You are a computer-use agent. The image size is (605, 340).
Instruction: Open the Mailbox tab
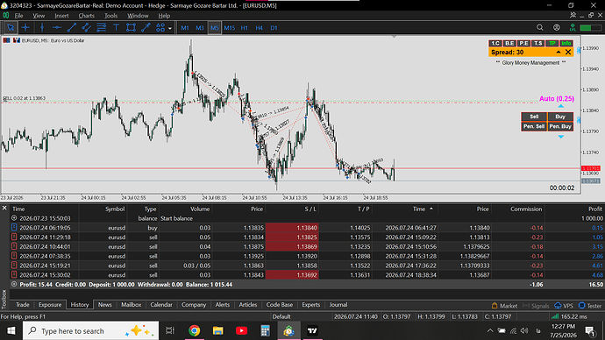[132, 305]
